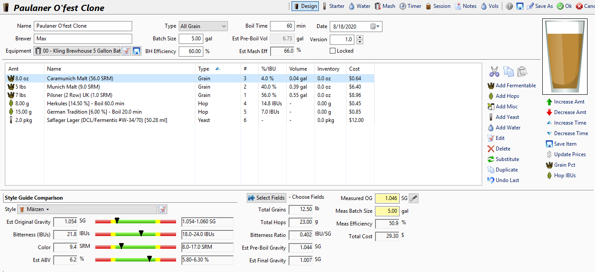Click Decrease Time
This screenshot has height=272, width=595.
click(x=567, y=133)
